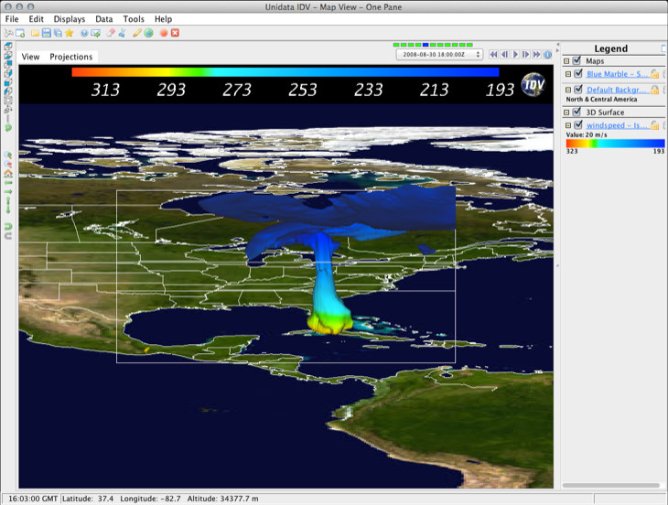Toggle the windspeed isosurface checkbox
Image resolution: width=668 pixels, height=505 pixels.
coord(578,124)
